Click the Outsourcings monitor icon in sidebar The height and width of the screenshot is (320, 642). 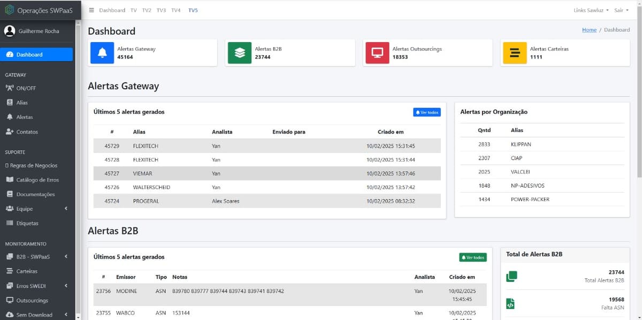(10, 300)
